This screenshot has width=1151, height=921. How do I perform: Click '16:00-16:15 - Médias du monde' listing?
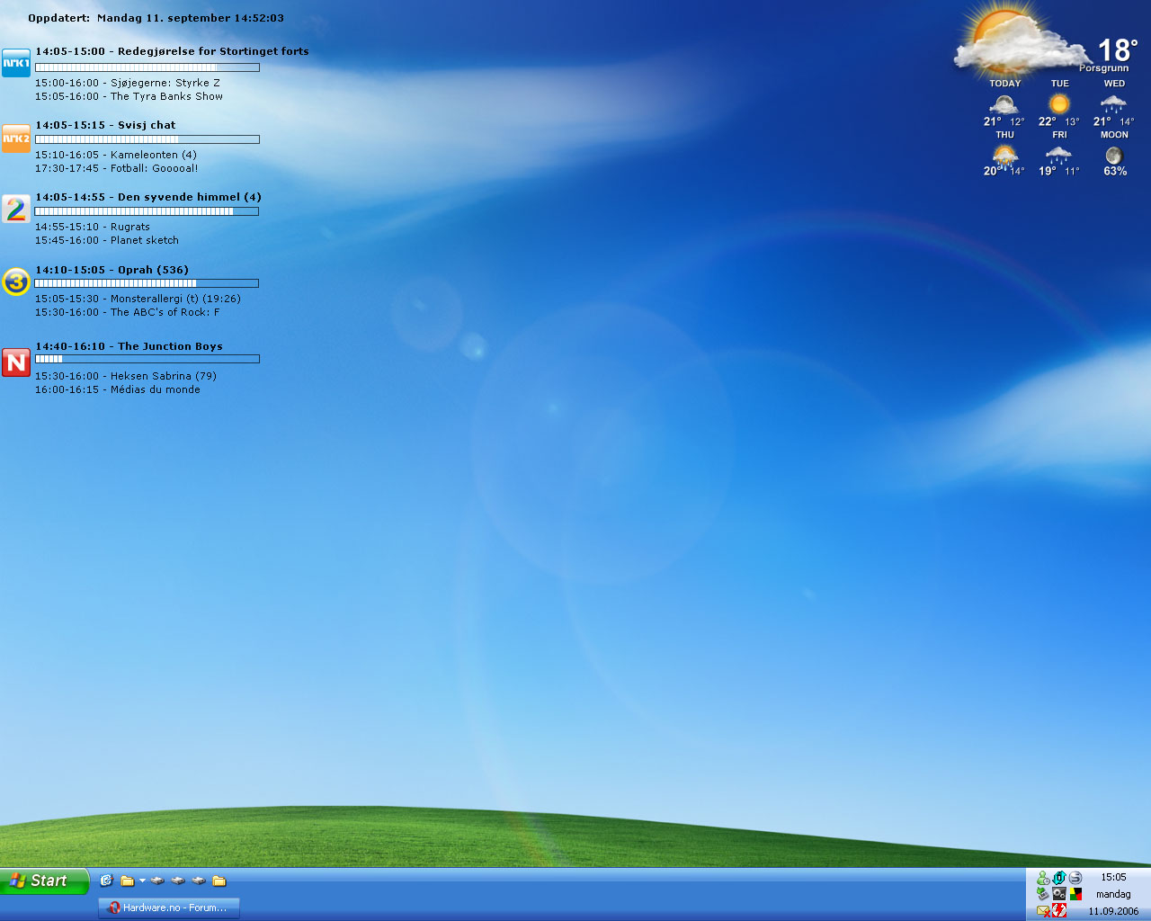coord(118,389)
